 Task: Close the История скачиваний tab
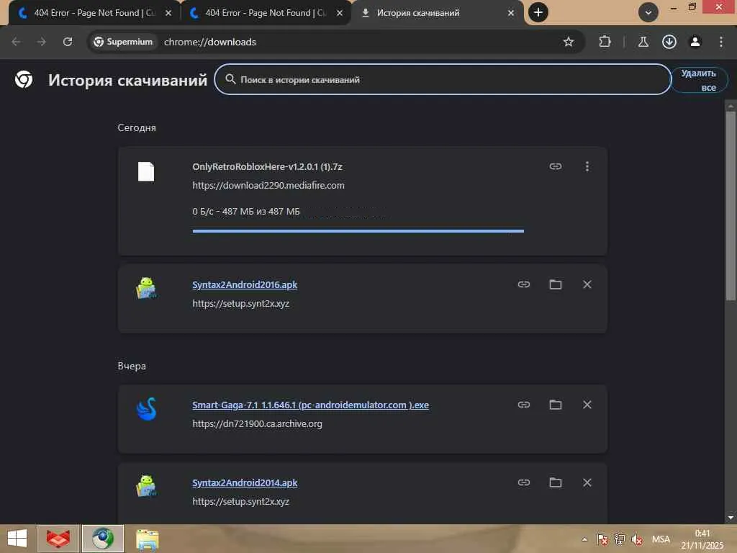coord(511,13)
